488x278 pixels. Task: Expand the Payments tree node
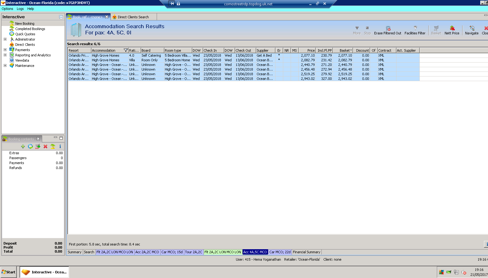[5, 50]
